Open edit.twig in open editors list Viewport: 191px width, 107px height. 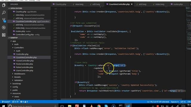click(x=29, y=18)
